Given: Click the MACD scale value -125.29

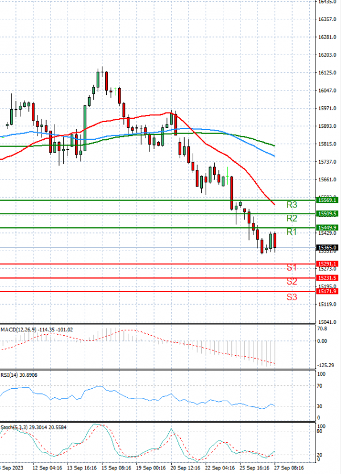Looking at the screenshot, I should 325,365.
